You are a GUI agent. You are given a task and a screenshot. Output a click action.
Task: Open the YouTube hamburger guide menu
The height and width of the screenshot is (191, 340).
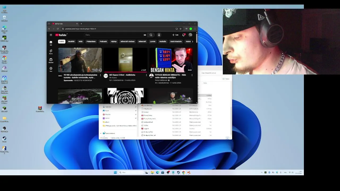point(51,35)
